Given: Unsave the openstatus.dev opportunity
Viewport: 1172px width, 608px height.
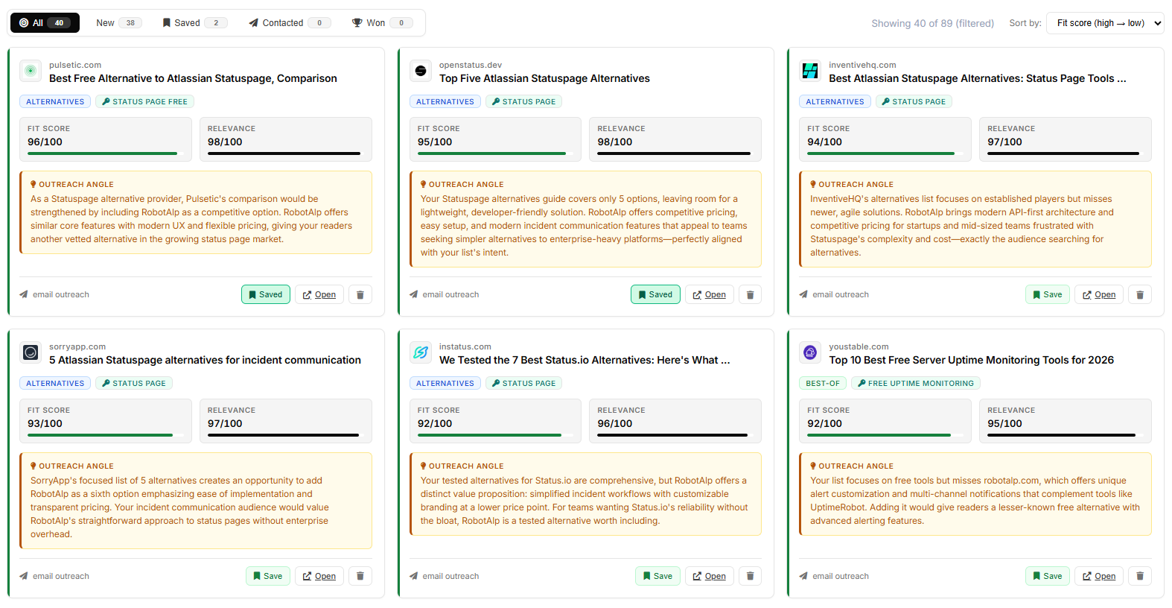Looking at the screenshot, I should 655,294.
